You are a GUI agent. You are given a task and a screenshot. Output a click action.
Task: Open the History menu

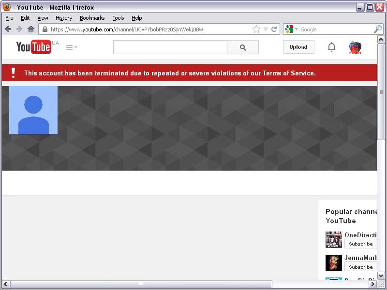64,18
